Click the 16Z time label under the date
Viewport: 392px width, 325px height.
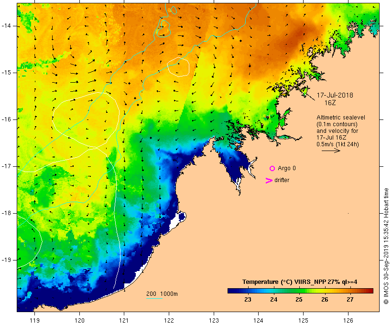(330, 103)
